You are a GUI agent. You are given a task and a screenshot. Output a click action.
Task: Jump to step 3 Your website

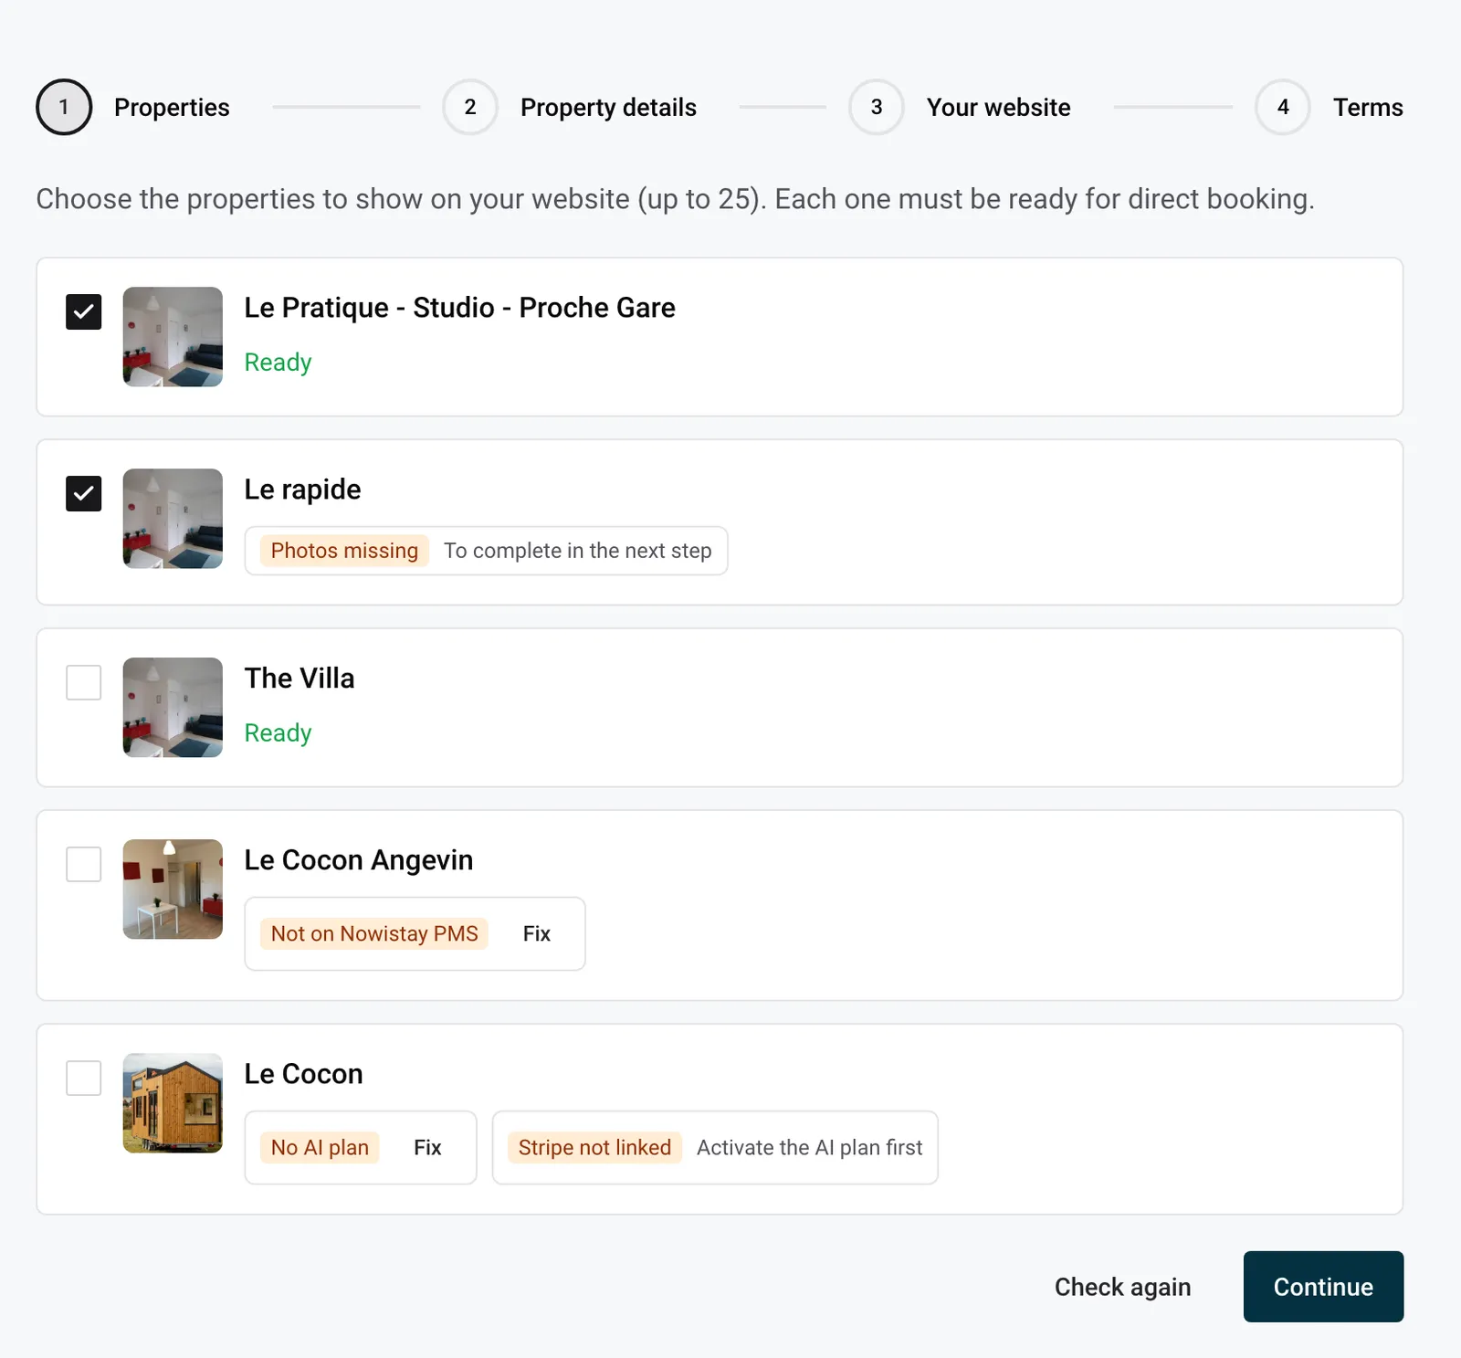tap(960, 107)
